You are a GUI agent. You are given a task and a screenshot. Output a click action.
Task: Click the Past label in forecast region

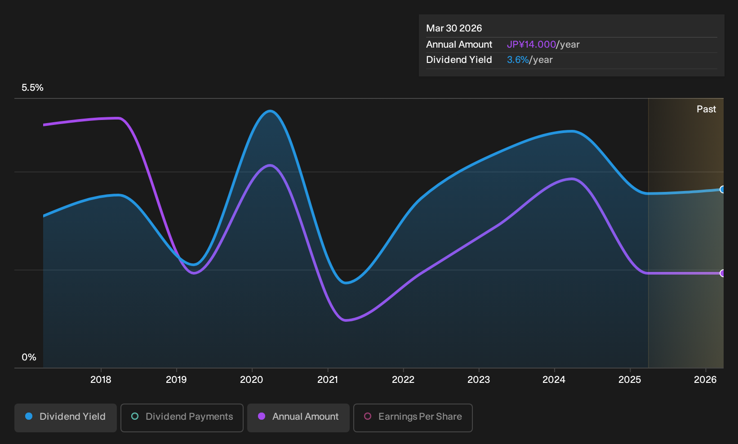click(706, 109)
